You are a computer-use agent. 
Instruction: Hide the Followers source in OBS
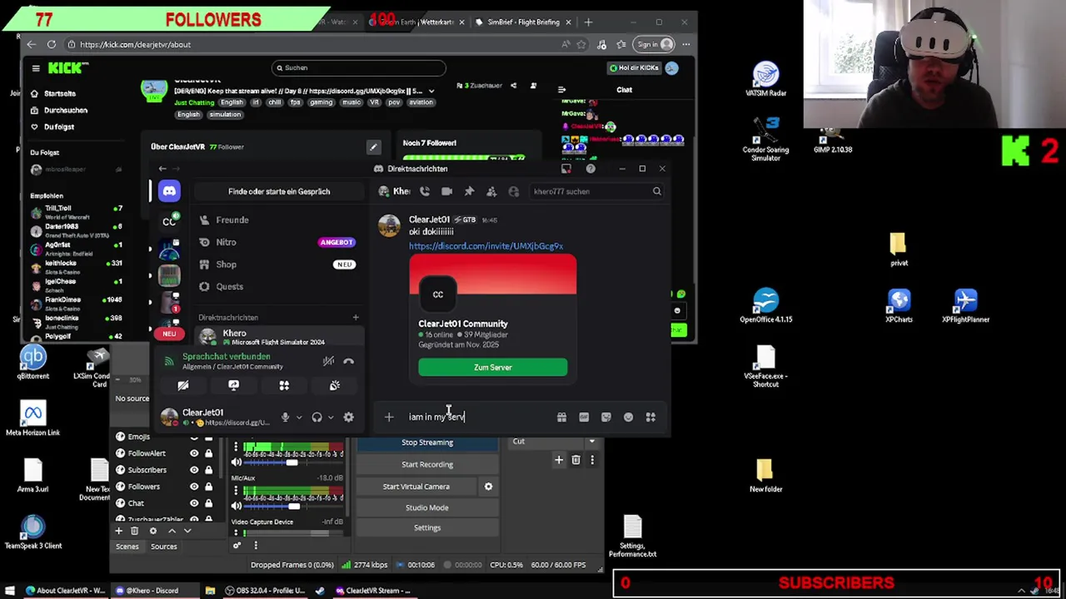[194, 487]
